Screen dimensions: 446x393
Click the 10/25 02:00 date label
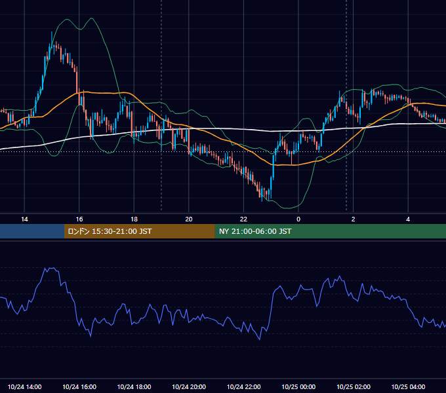(354, 386)
